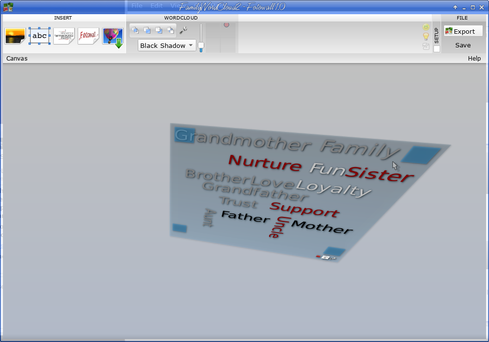Select the black word Father

(x=246, y=216)
